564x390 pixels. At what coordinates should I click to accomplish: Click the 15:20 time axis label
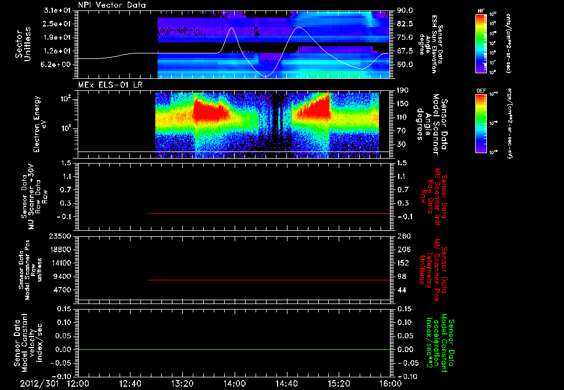pyautogui.click(x=339, y=383)
